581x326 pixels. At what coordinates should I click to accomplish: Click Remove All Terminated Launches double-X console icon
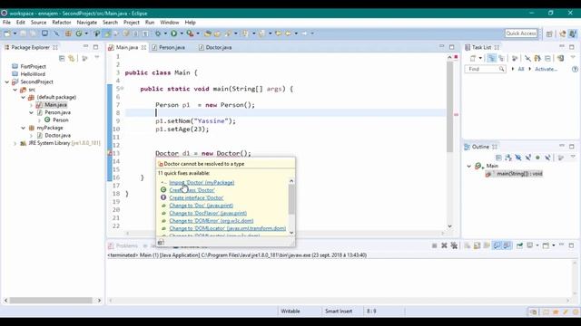454,245
